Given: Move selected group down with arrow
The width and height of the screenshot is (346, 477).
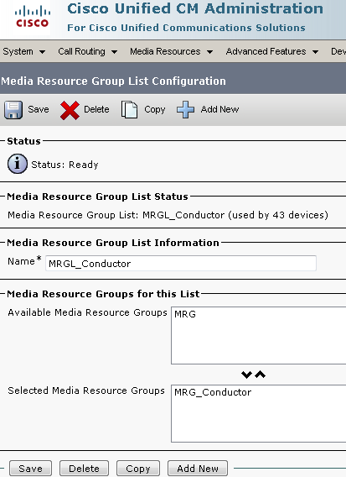Looking at the screenshot, I should click(246, 375).
